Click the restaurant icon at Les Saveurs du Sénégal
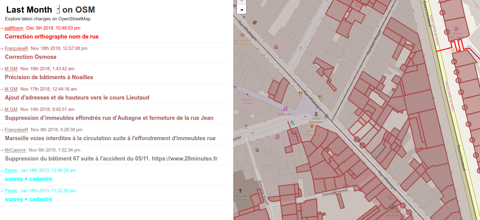 (x=242, y=35)
